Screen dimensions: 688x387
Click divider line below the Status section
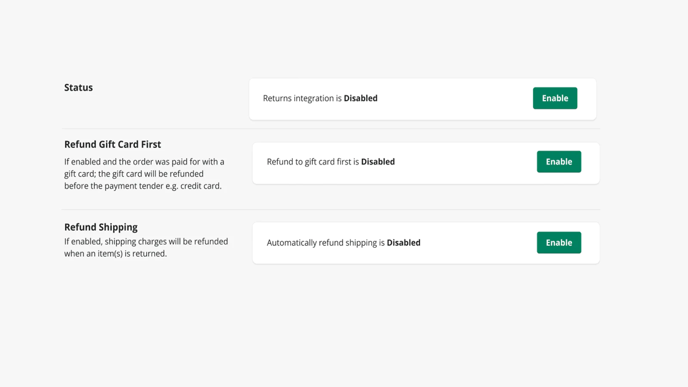click(x=331, y=129)
